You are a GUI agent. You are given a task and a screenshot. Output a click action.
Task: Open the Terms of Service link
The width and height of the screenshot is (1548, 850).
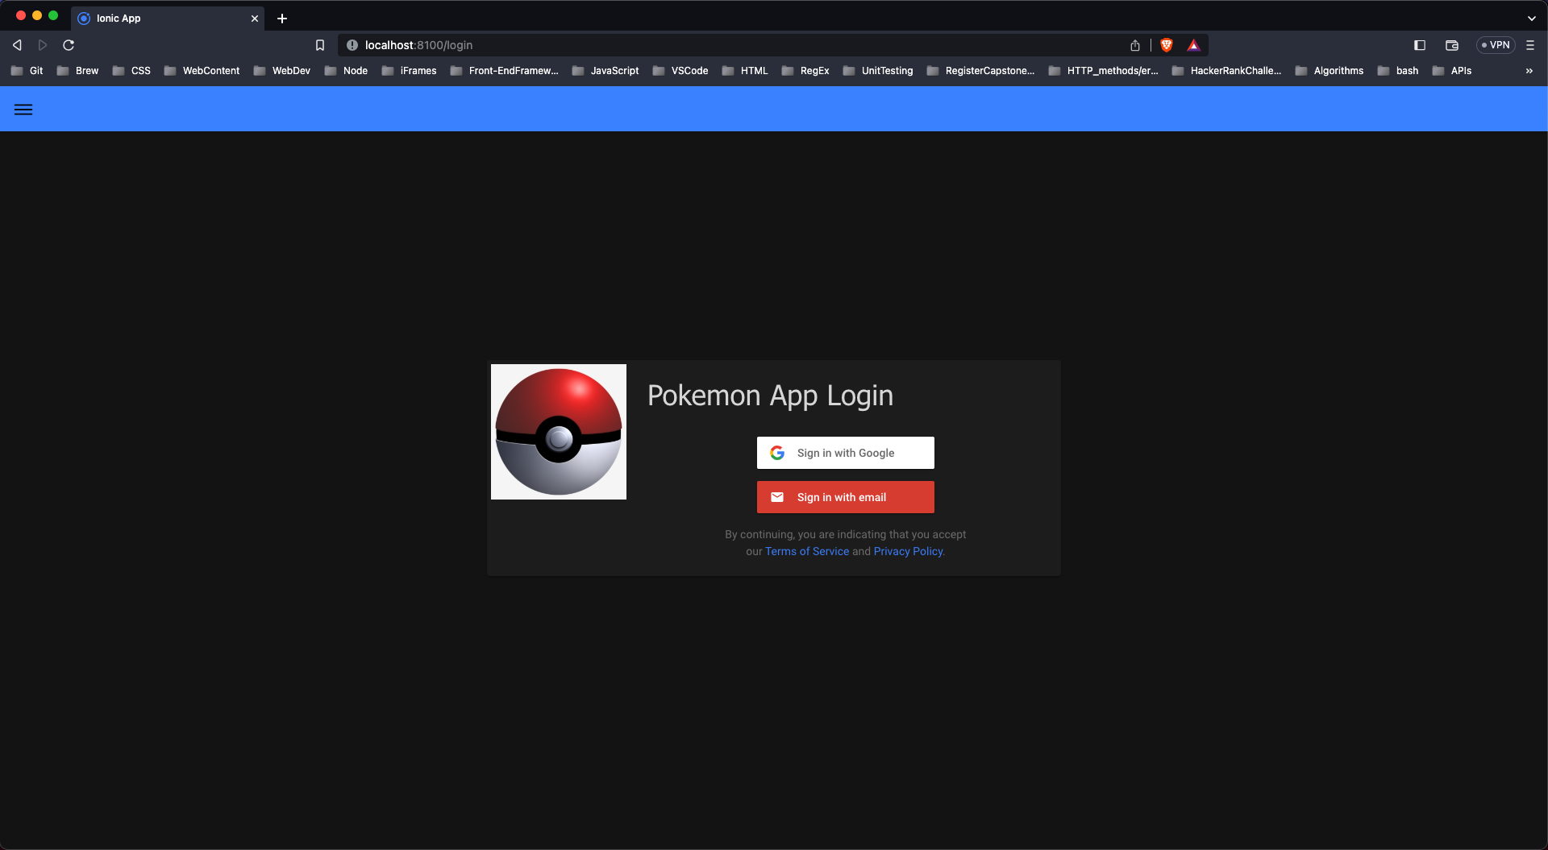point(807,551)
